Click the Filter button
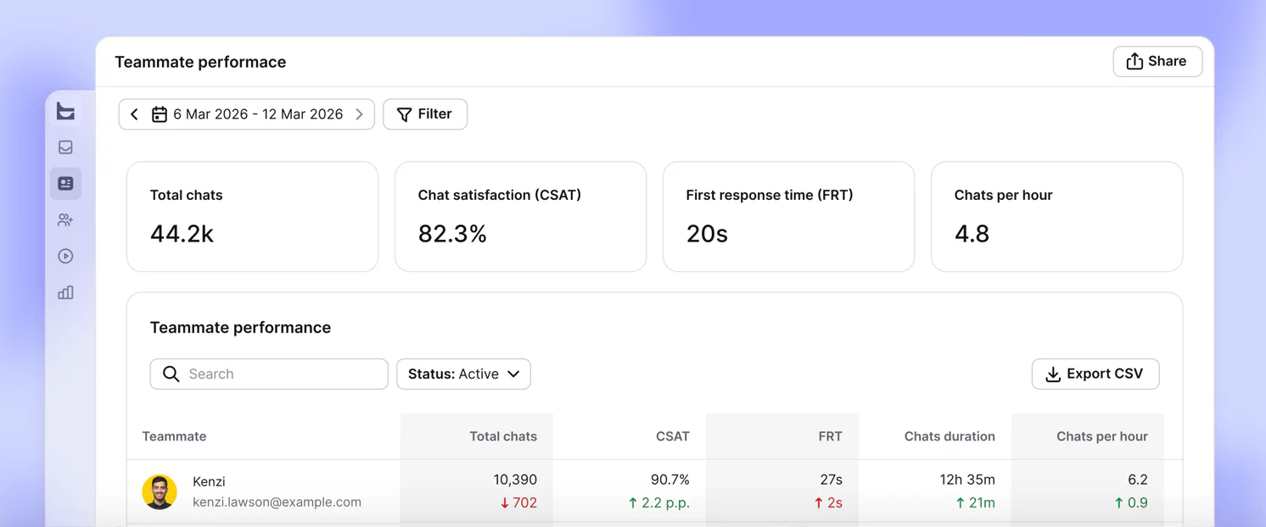The image size is (1266, 527). coord(425,114)
